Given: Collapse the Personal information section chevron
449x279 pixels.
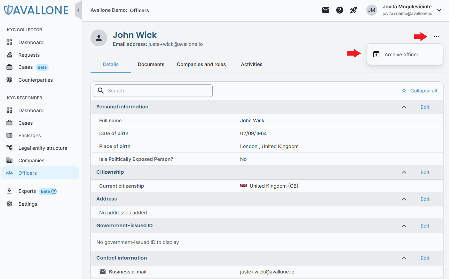Looking at the screenshot, I should [x=404, y=107].
